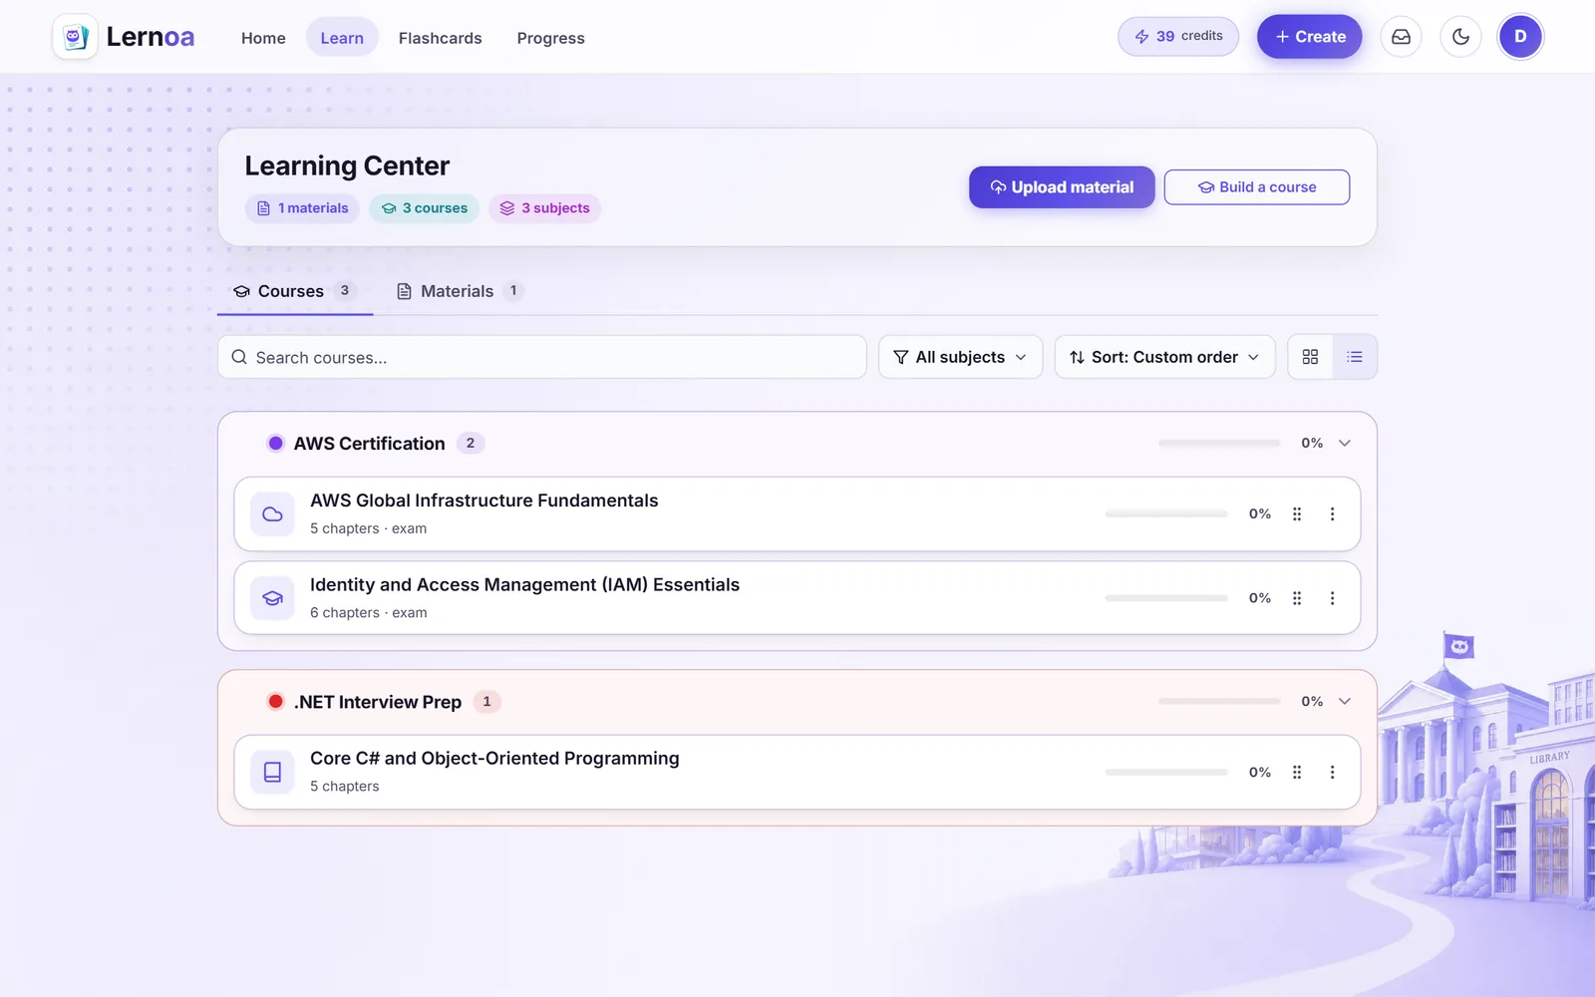The width and height of the screenshot is (1595, 997).
Task: Click the IAM Essentials progress bar
Action: click(x=1166, y=598)
